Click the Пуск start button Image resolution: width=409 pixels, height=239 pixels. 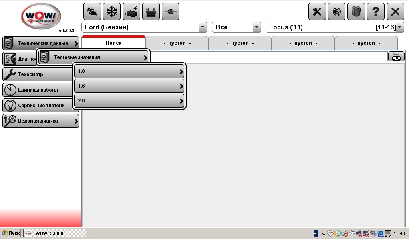point(11,233)
